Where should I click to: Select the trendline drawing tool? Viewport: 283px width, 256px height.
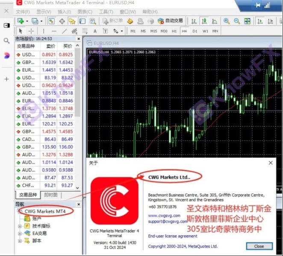click(x=64, y=31)
